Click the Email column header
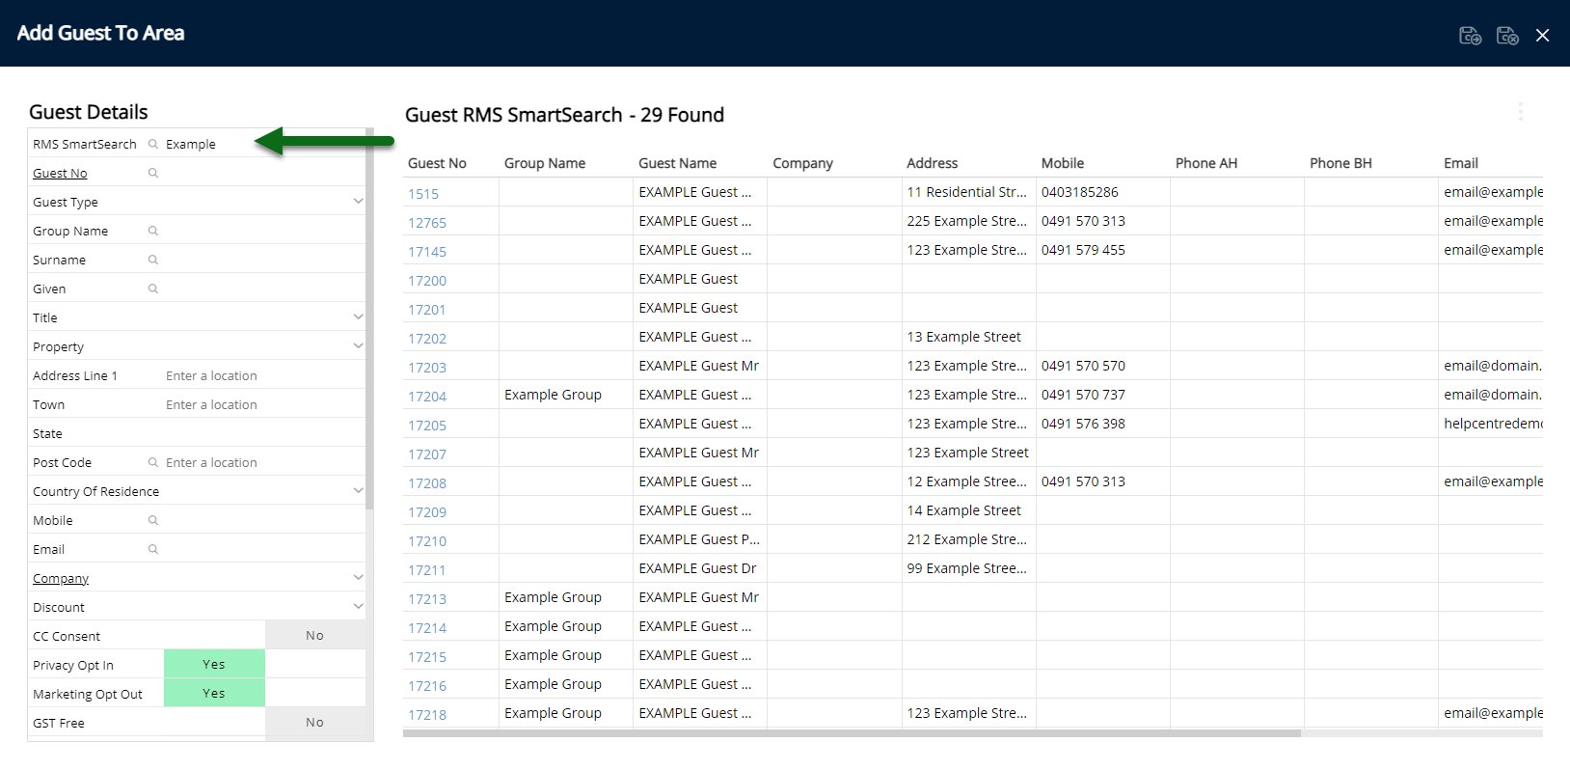Viewport: 1570px width, 770px height. (1460, 163)
